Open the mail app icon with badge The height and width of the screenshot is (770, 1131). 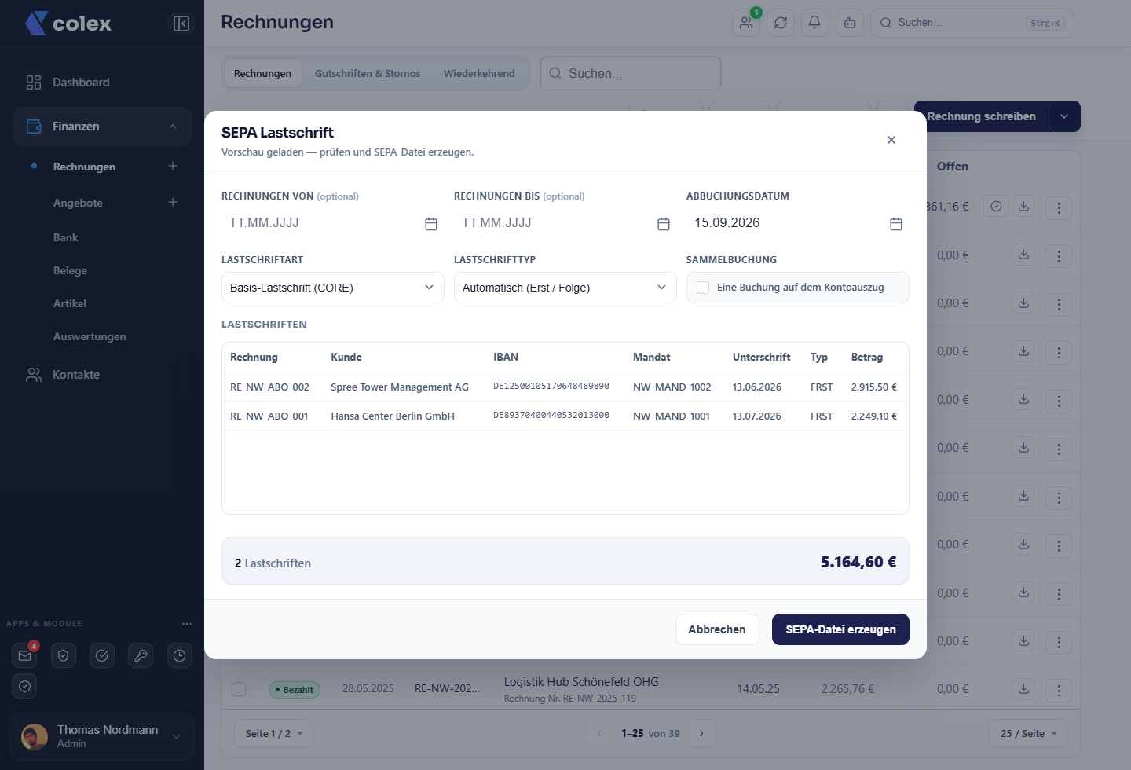(x=25, y=655)
